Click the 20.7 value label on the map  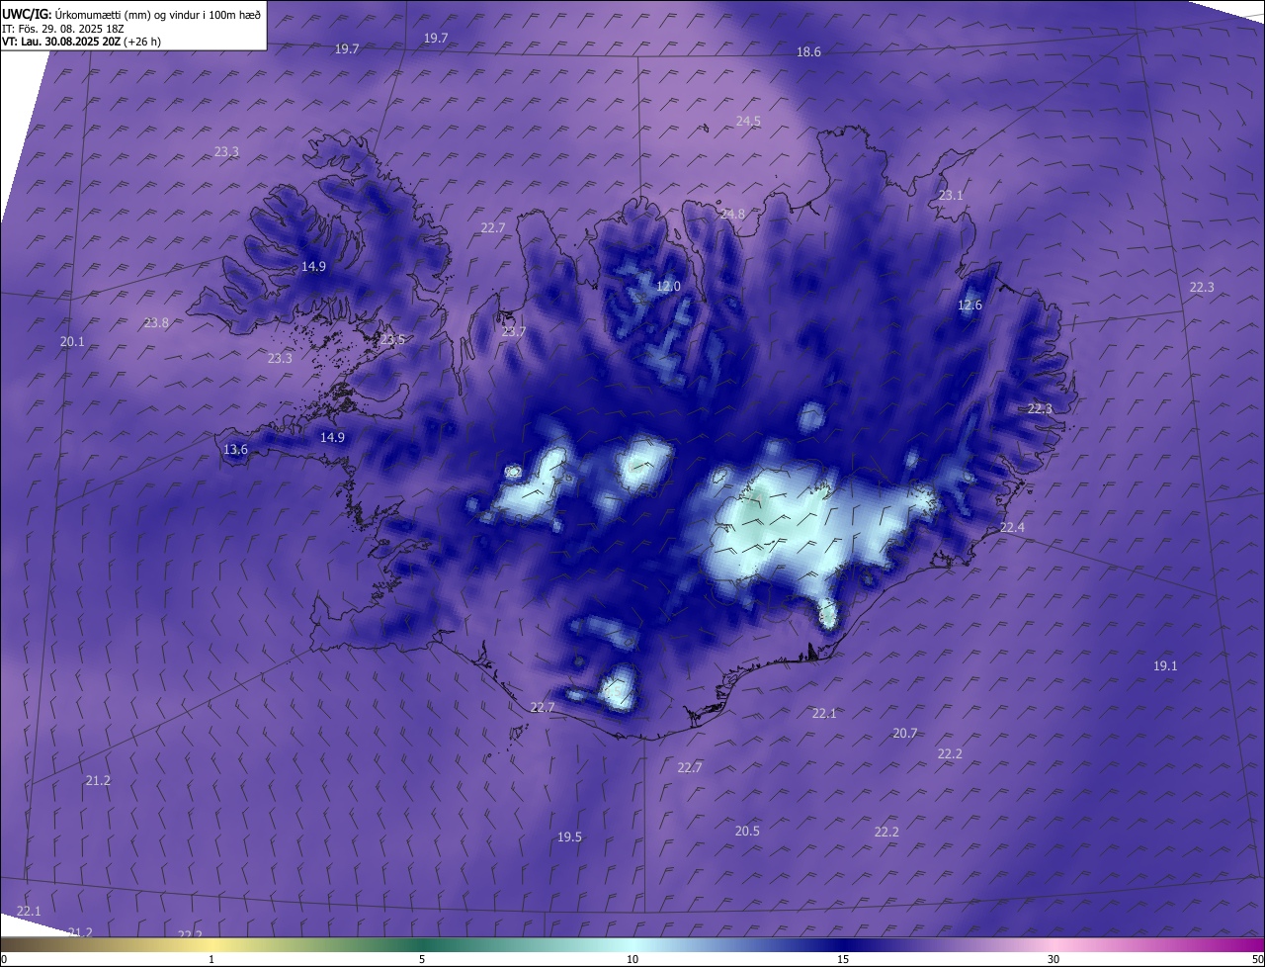point(905,733)
